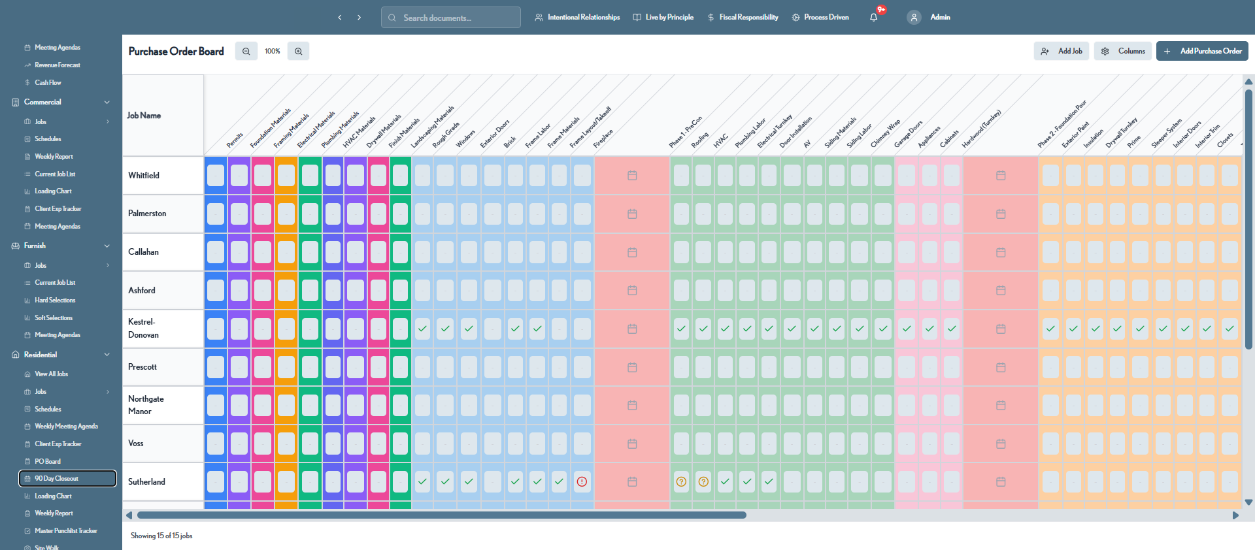This screenshot has height=550, width=1255.
Task: Click the Cash Flow dollar icon
Action: (27, 83)
